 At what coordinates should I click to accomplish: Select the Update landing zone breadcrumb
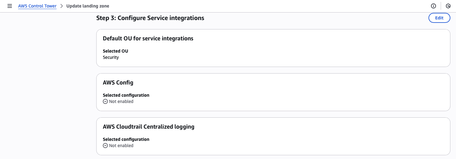(88, 6)
